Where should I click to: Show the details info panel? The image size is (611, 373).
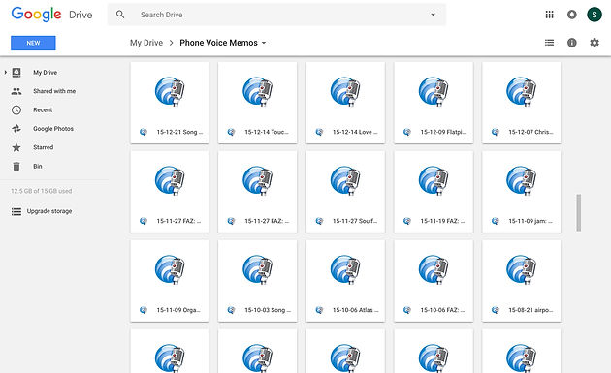point(571,43)
